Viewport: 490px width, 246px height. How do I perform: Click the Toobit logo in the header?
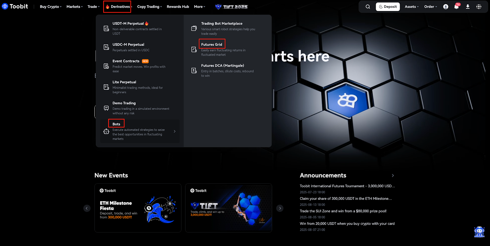[15, 6]
